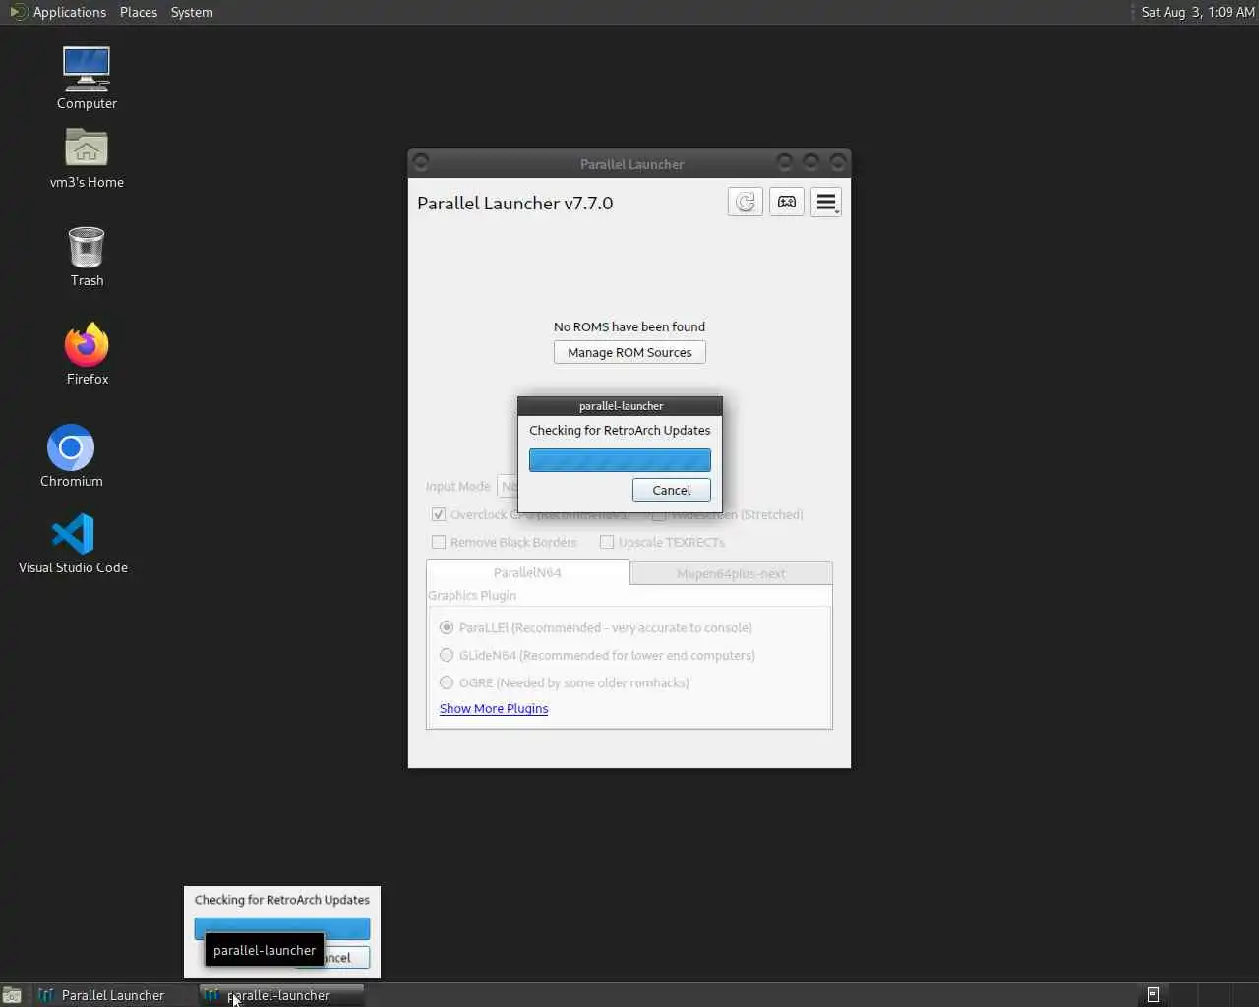Switch to the ParallelN64 tab

coord(528,572)
